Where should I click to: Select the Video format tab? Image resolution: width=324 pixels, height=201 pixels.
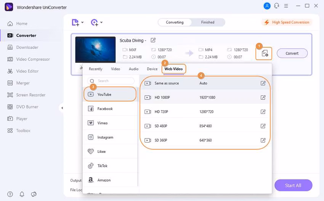tap(115, 69)
